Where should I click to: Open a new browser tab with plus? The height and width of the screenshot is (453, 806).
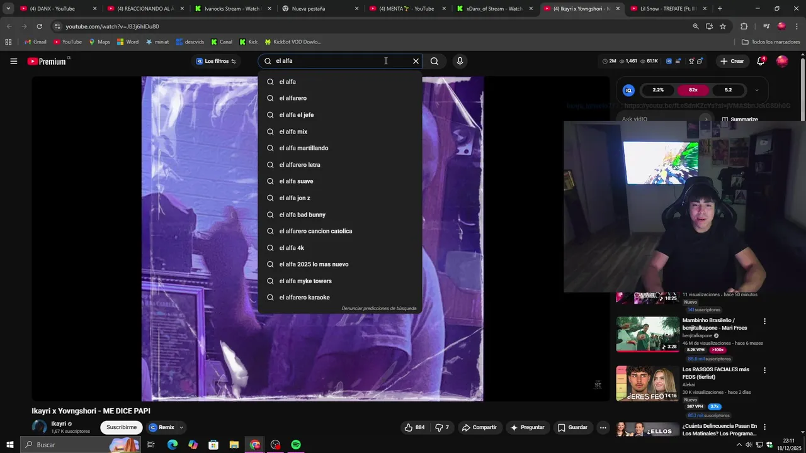point(720,8)
